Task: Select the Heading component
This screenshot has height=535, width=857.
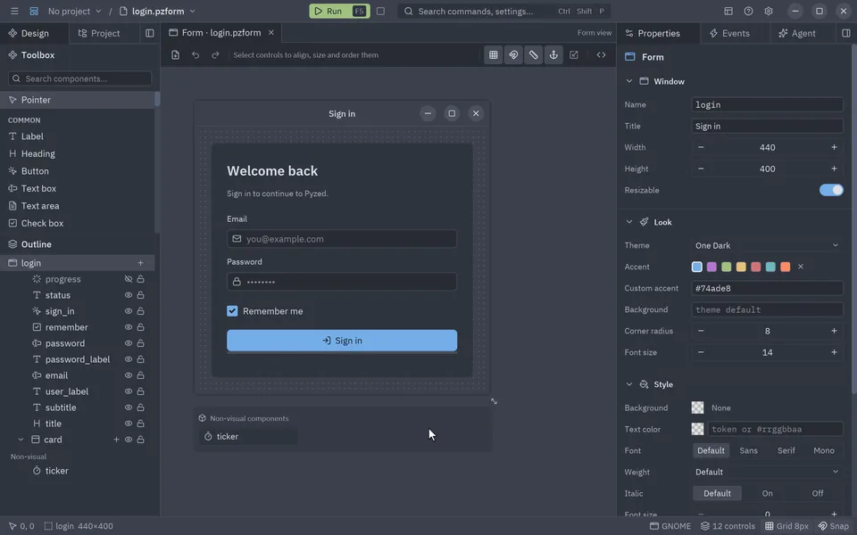Action: click(x=77, y=154)
